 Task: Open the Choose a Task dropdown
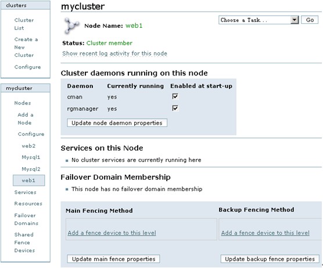click(x=259, y=20)
